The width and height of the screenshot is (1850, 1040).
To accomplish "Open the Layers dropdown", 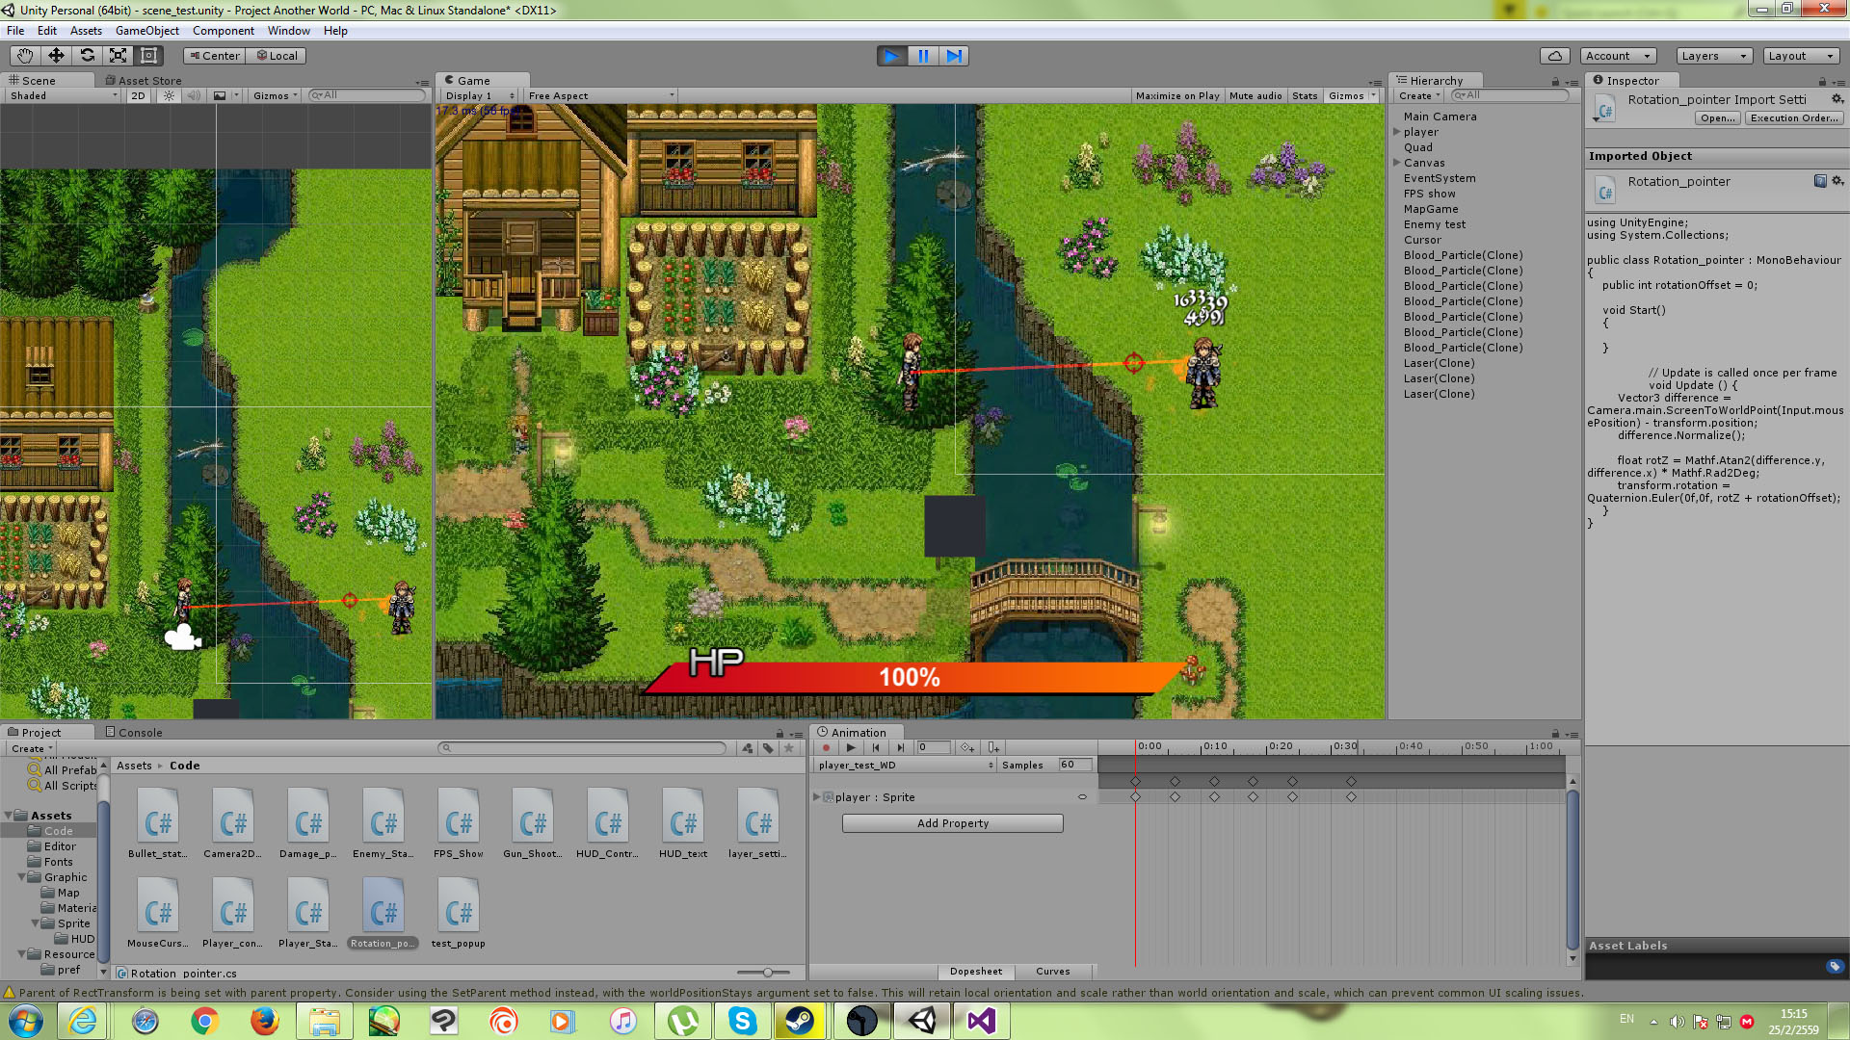I will (x=1713, y=56).
